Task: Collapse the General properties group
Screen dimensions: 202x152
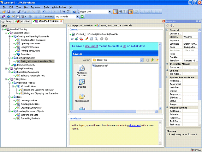Action: (167, 30)
